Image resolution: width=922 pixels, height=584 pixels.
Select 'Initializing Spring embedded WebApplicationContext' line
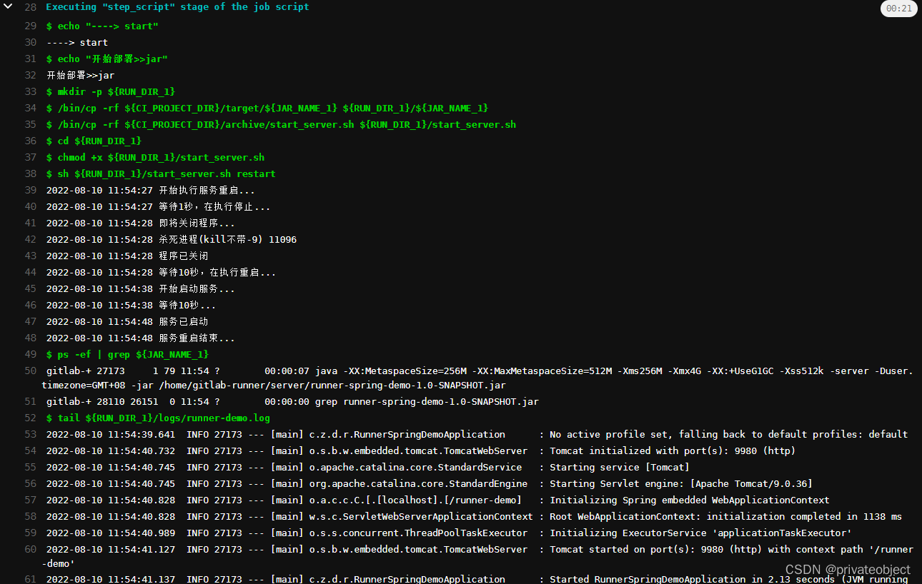pyautogui.click(x=438, y=500)
